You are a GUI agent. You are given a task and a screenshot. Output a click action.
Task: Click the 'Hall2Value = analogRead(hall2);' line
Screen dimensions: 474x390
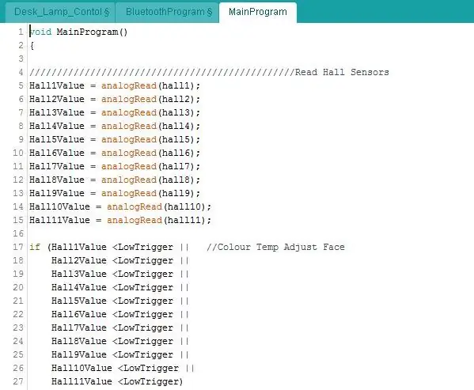(x=115, y=99)
